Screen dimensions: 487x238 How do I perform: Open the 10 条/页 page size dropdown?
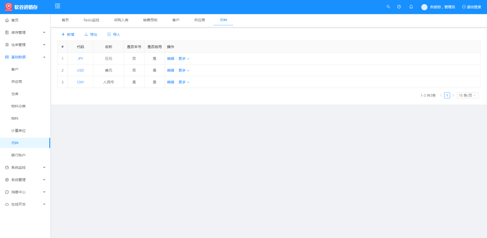click(x=468, y=96)
